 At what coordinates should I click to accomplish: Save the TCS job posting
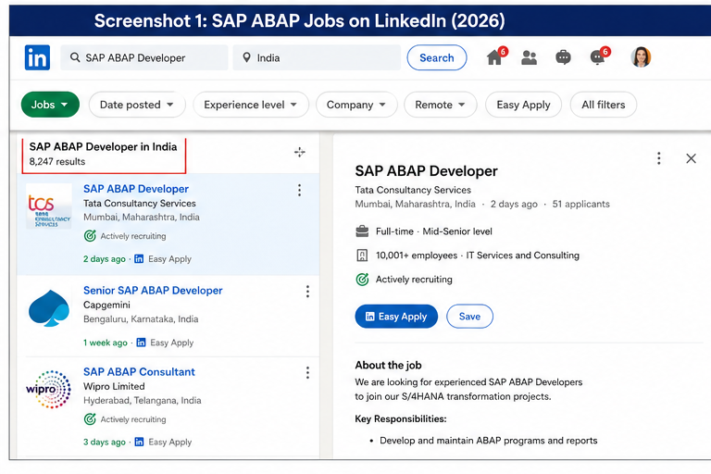tap(469, 316)
